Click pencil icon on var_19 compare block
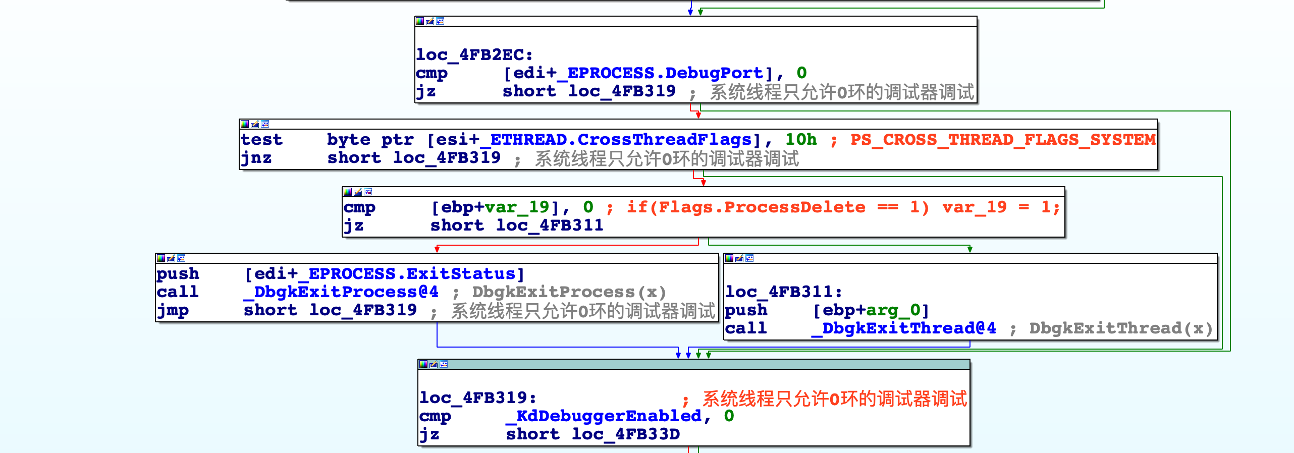The image size is (1294, 453). pyautogui.click(x=358, y=192)
